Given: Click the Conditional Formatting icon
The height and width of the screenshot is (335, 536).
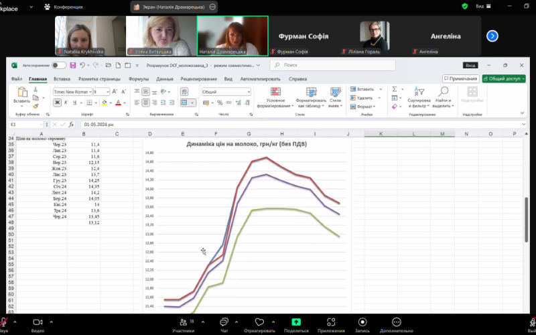Looking at the screenshot, I should [275, 91].
